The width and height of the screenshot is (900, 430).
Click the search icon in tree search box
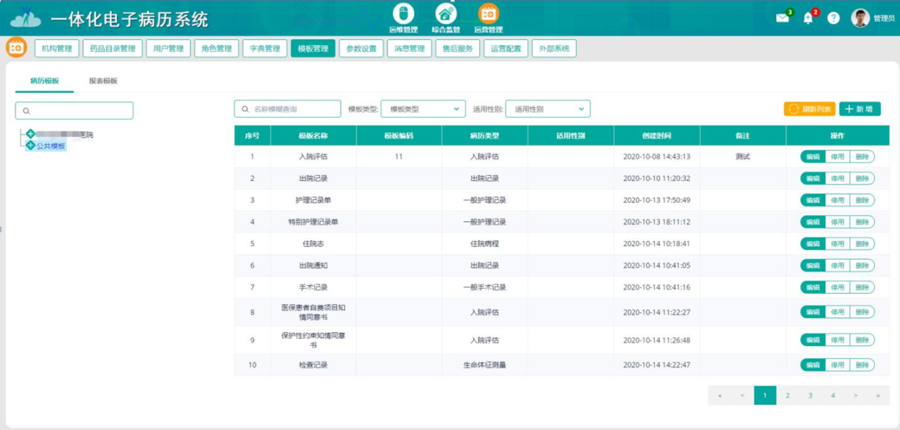pyautogui.click(x=26, y=111)
